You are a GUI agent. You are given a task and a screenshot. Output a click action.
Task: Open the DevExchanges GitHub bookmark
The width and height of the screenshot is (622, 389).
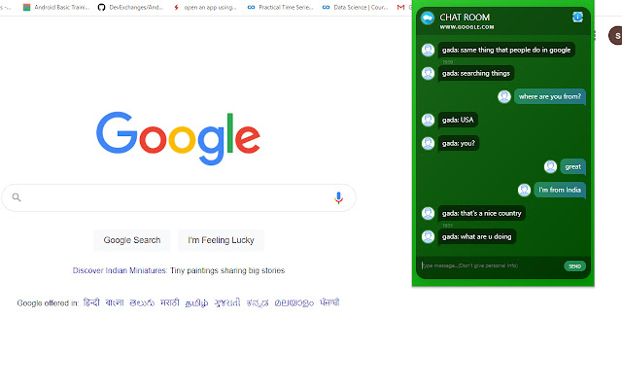(x=130, y=7)
